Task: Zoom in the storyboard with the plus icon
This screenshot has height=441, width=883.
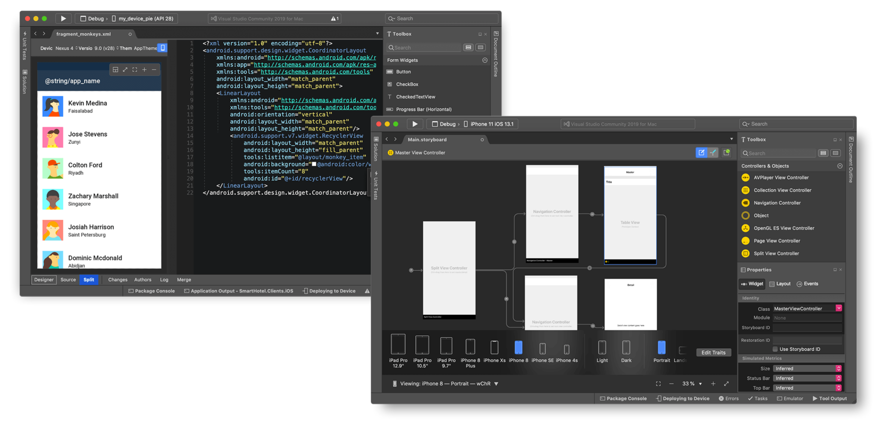Action: (x=713, y=384)
